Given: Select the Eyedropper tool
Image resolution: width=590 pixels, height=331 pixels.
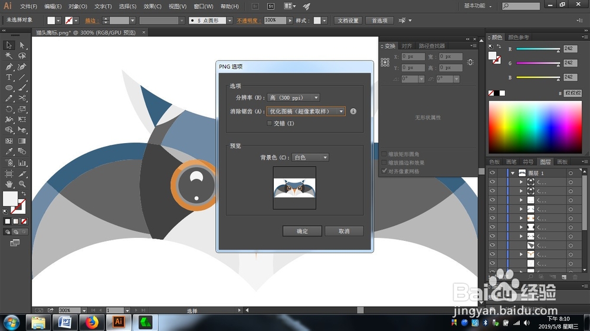Looking at the screenshot, I should (x=9, y=151).
